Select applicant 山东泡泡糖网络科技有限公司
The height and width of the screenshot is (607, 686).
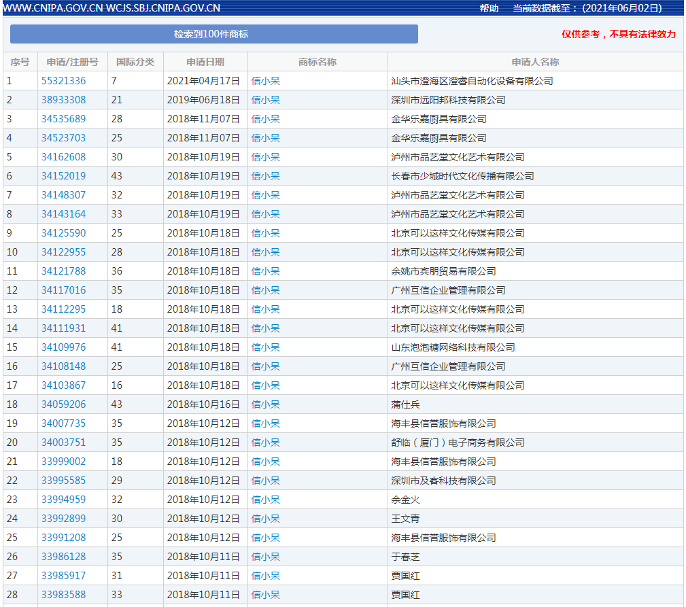point(453,347)
